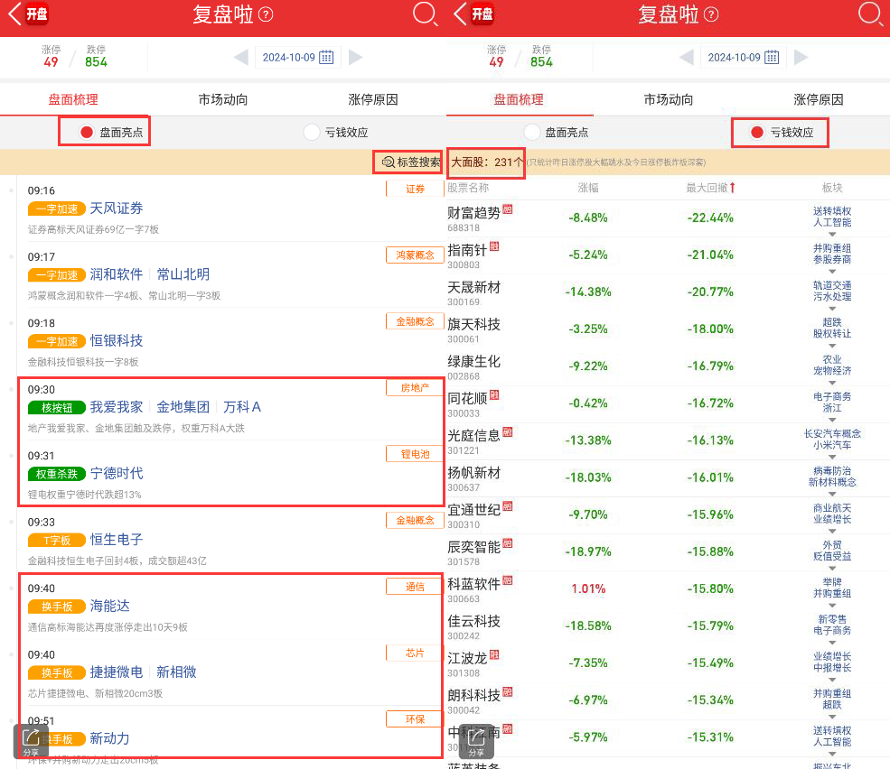Open the 开盘 logo in the left panel

coord(37,14)
